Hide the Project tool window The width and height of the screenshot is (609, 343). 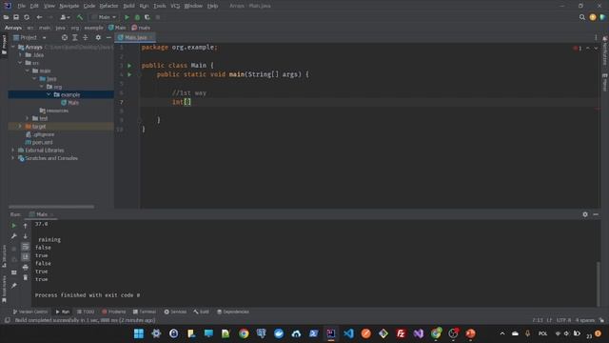[x=108, y=37]
